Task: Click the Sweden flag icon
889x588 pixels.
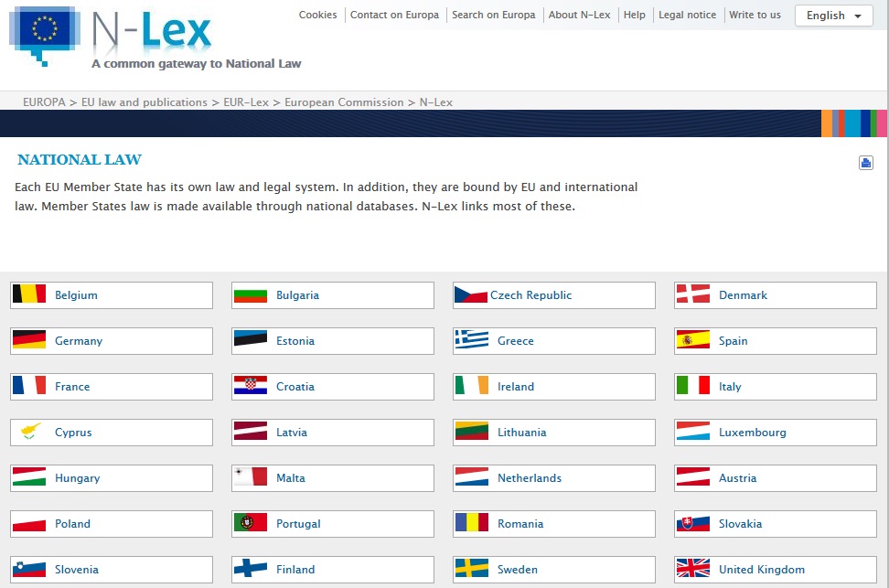Action: coord(471,568)
